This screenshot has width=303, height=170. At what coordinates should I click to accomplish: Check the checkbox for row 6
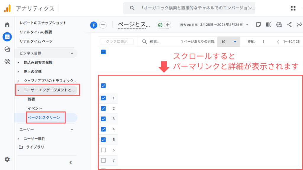click(x=103, y=150)
